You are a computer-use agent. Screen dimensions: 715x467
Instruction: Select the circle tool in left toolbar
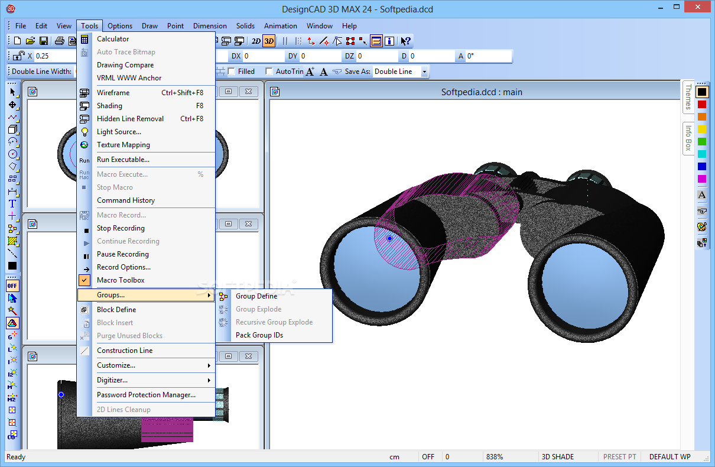tap(12, 154)
